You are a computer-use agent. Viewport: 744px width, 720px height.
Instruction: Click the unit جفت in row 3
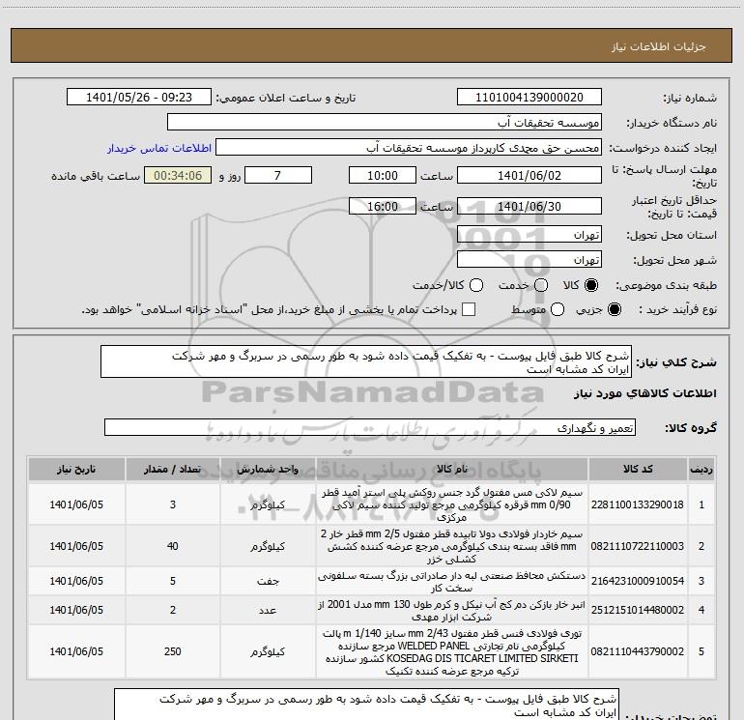[268, 581]
